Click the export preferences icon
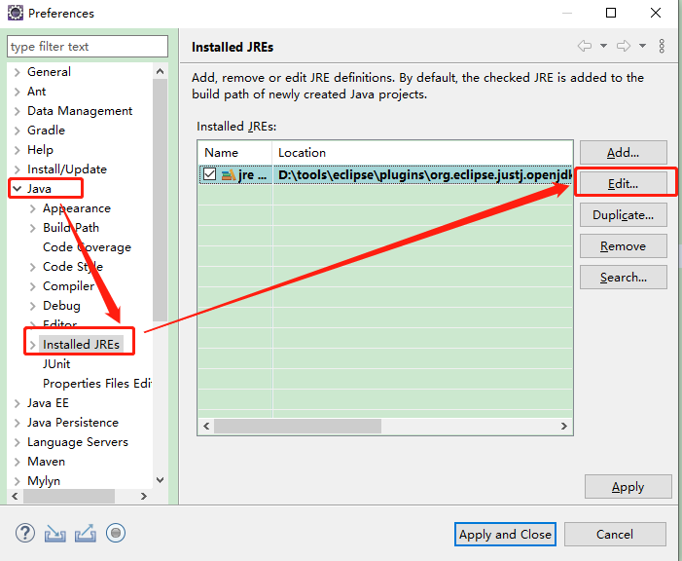682x561 pixels. pos(86,534)
